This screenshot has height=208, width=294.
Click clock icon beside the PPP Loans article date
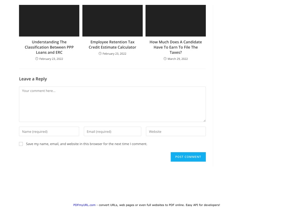37,59
